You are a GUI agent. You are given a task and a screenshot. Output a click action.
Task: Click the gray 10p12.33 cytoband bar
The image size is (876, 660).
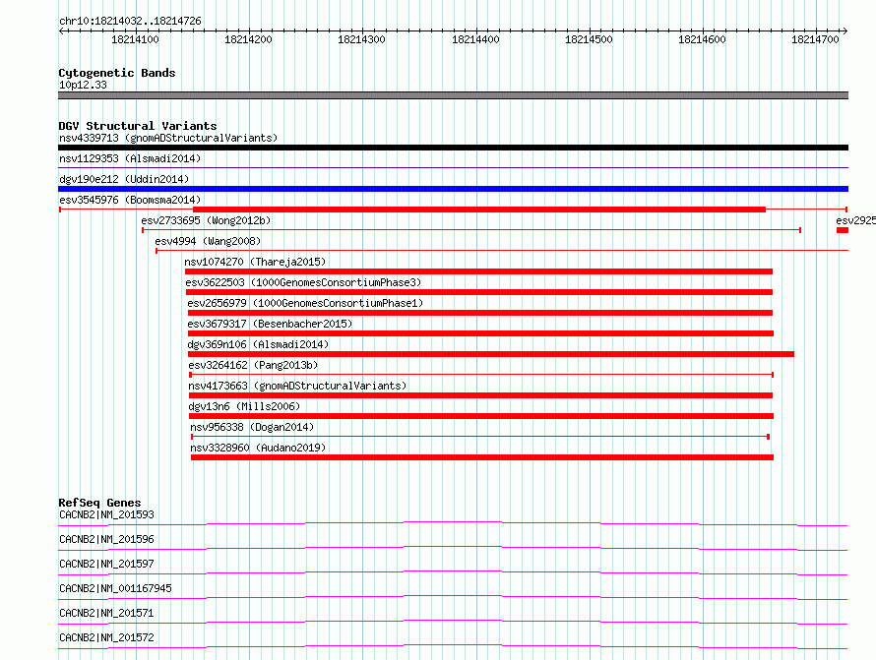453,95
